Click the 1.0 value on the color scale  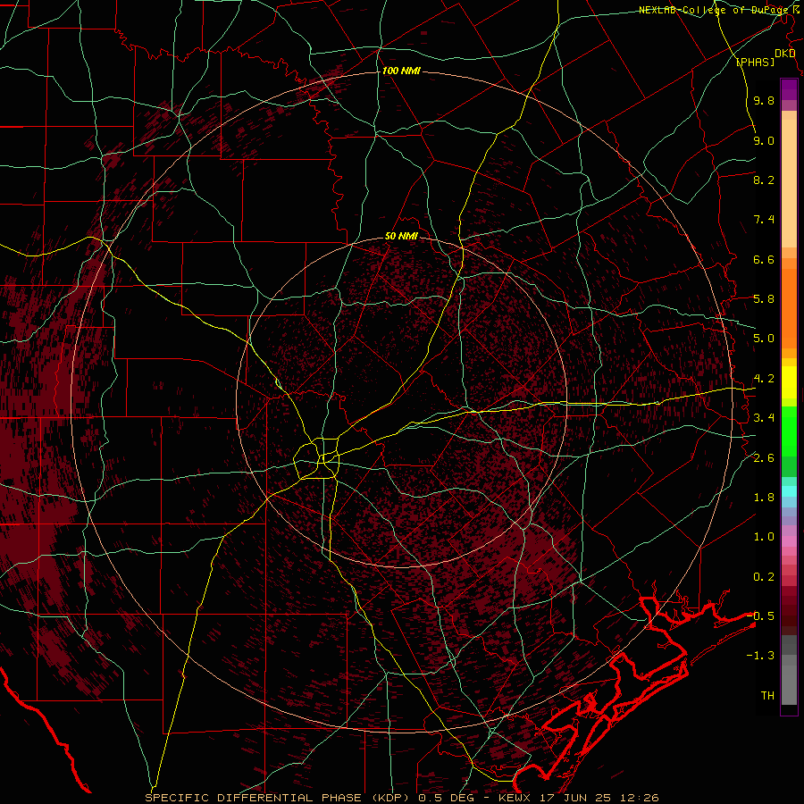pyautogui.click(x=764, y=537)
